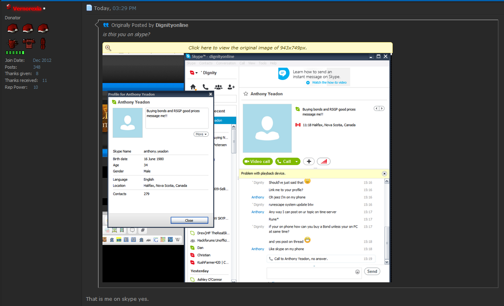Click the previous arrow in mood message pager

pyautogui.click(x=377, y=108)
